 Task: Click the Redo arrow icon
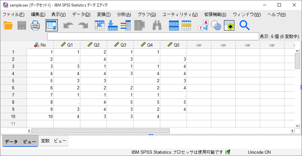pos(83,25)
